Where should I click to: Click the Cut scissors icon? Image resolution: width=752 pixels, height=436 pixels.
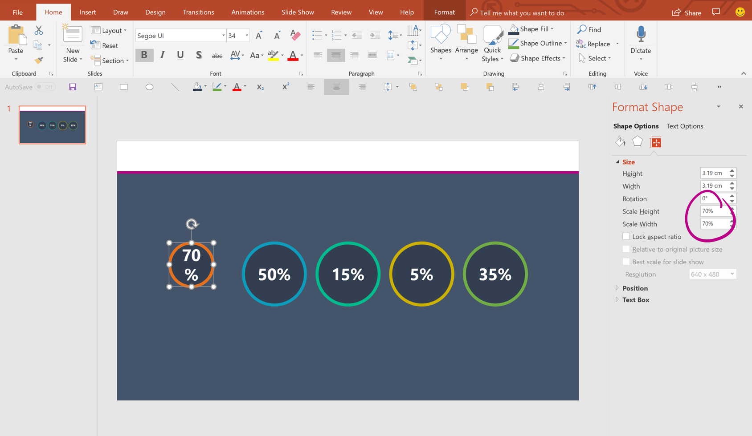[x=39, y=30]
